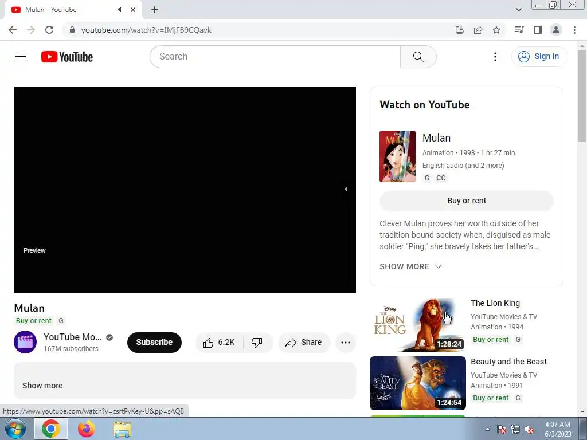Open Action Center flag tray icon

click(x=502, y=429)
